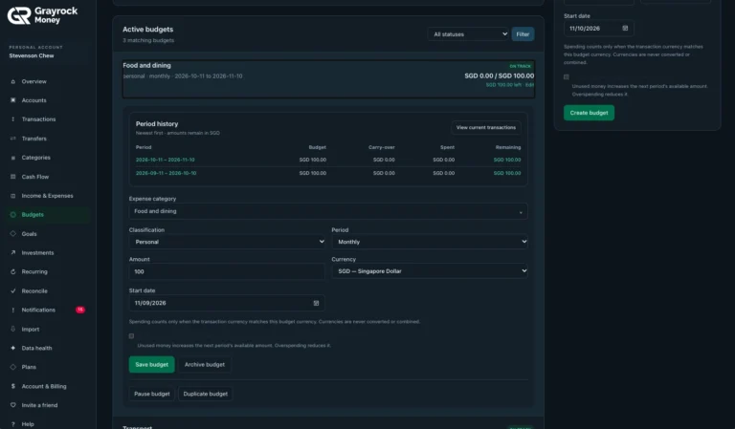Image resolution: width=735 pixels, height=429 pixels.
Task: Open the Expense category dropdown
Action: [328, 211]
